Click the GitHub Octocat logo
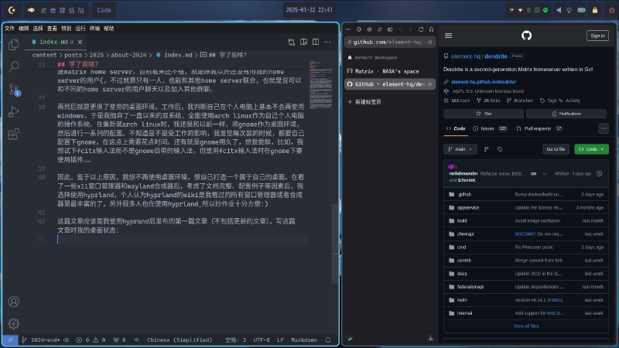Image resolution: width=619 pixels, height=348 pixels. tap(526, 36)
